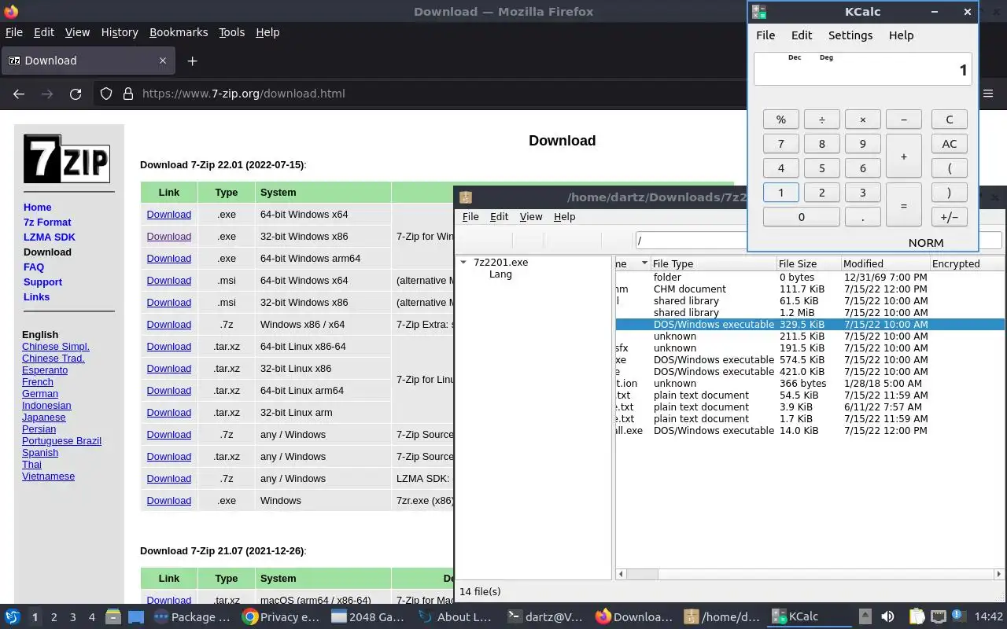Image resolution: width=1007 pixels, height=629 pixels.
Task: Click digit 7 in KCalc
Action: pyautogui.click(x=780, y=144)
